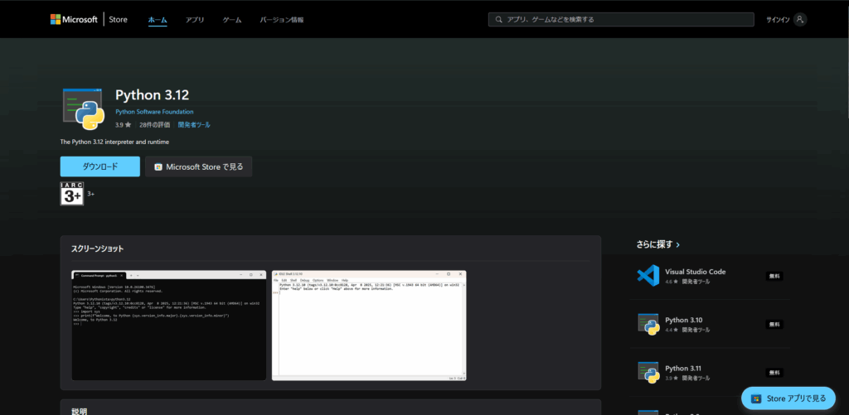View the 28件の評価 ratings count
Viewport: 849px width, 415px height.
coord(154,124)
